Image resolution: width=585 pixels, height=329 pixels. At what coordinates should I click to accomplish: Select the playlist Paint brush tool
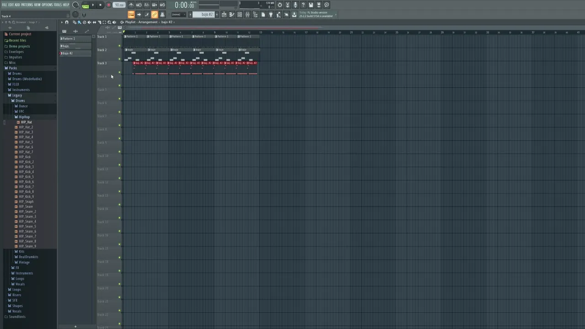79,22
